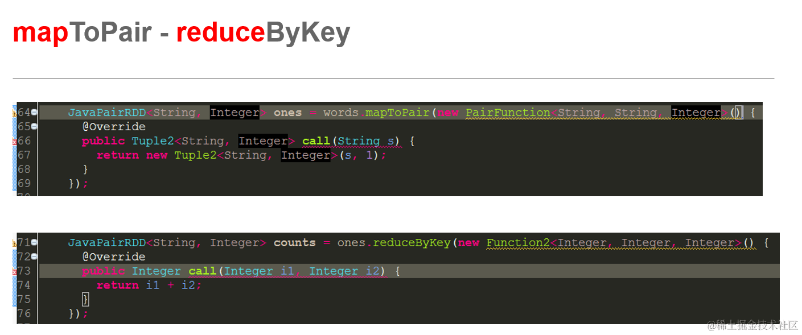The image size is (802, 335).
Task: Select line number 76 in the gutter
Action: (24, 314)
